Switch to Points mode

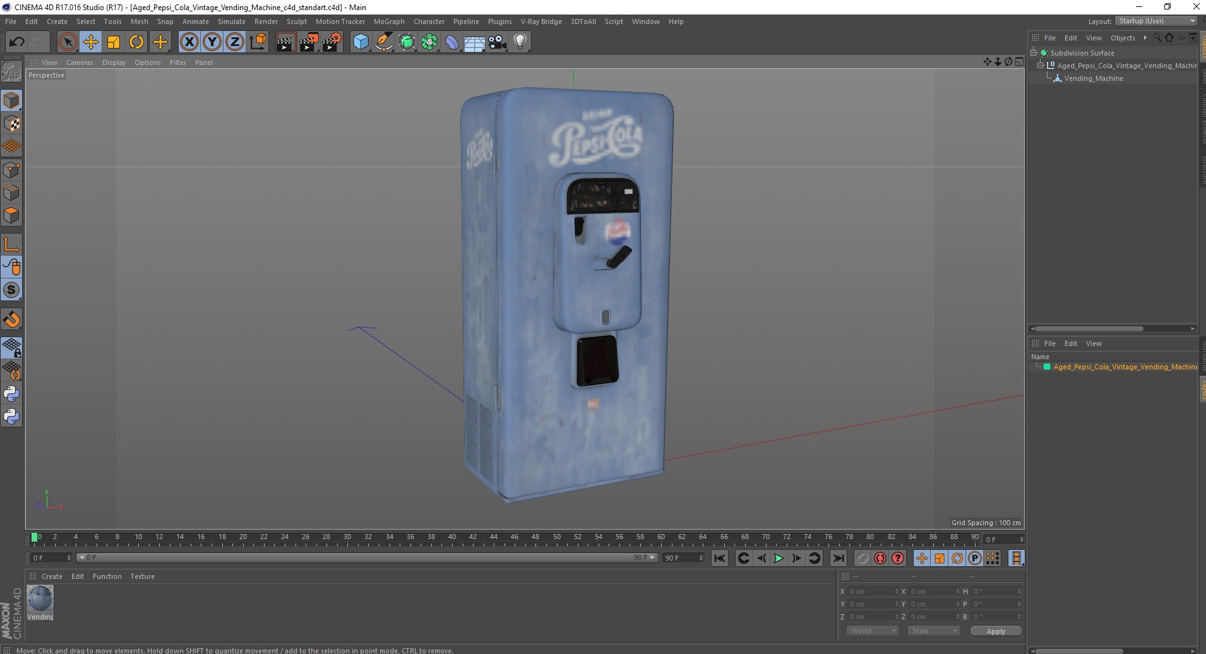(11, 170)
